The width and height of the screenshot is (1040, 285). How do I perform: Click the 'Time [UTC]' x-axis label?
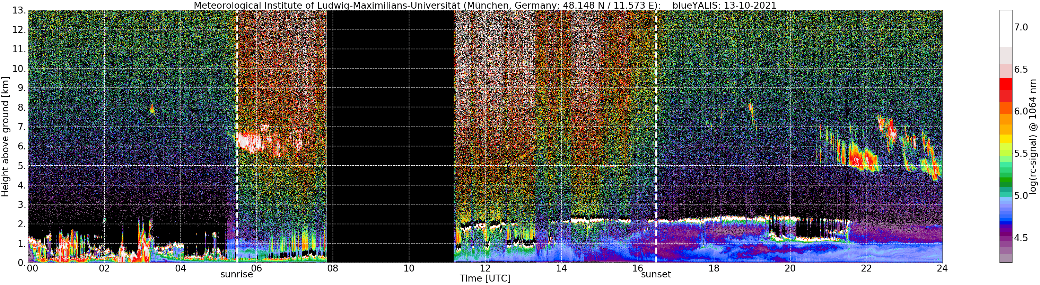pyautogui.click(x=485, y=278)
